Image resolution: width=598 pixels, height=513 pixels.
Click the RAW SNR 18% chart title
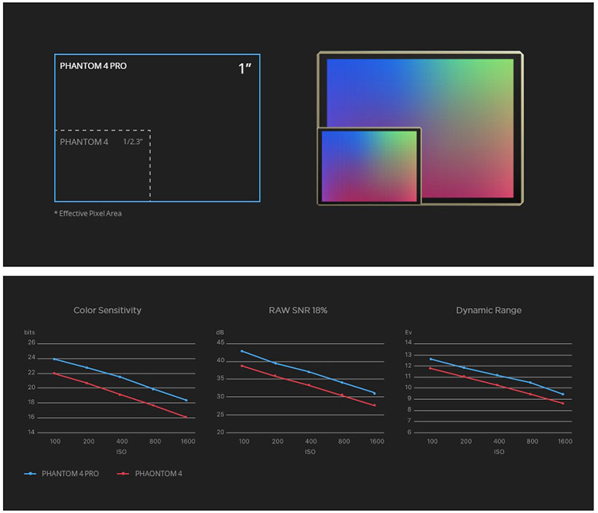click(x=298, y=310)
